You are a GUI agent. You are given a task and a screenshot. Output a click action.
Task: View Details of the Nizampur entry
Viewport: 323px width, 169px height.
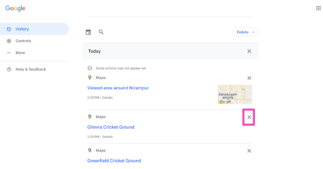(107, 98)
